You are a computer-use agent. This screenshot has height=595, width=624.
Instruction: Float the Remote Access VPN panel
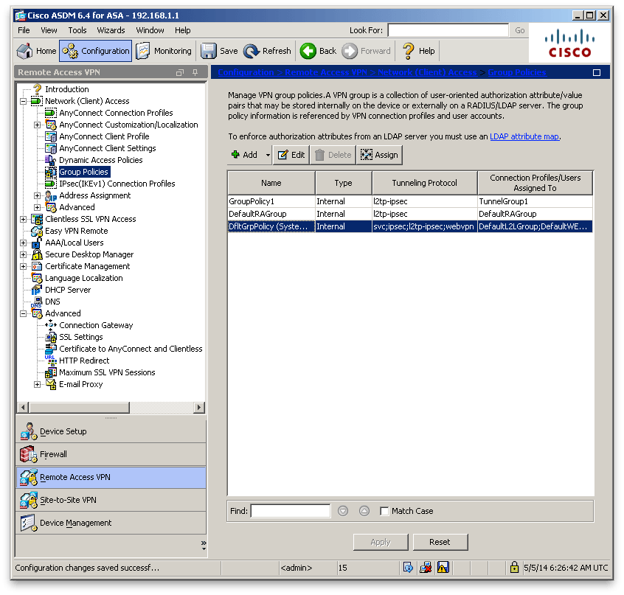pyautogui.click(x=180, y=72)
